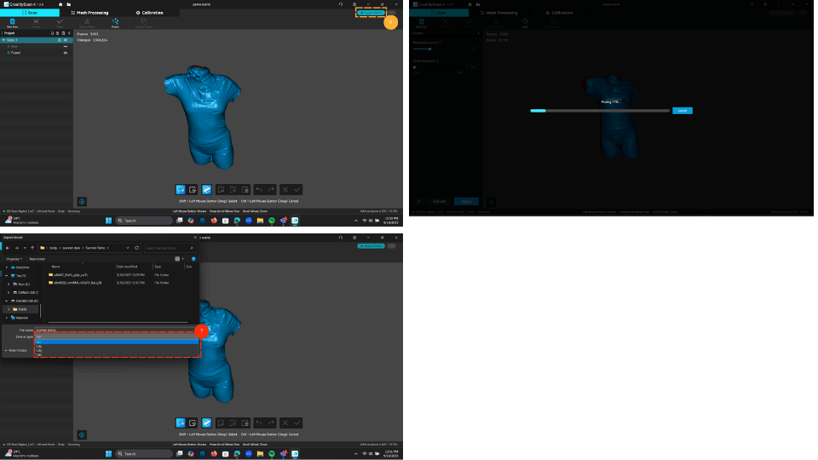Click the up-folder arrow in Export Model dialog
Viewport: 818px width, 460px height.
pyautogui.click(x=32, y=248)
